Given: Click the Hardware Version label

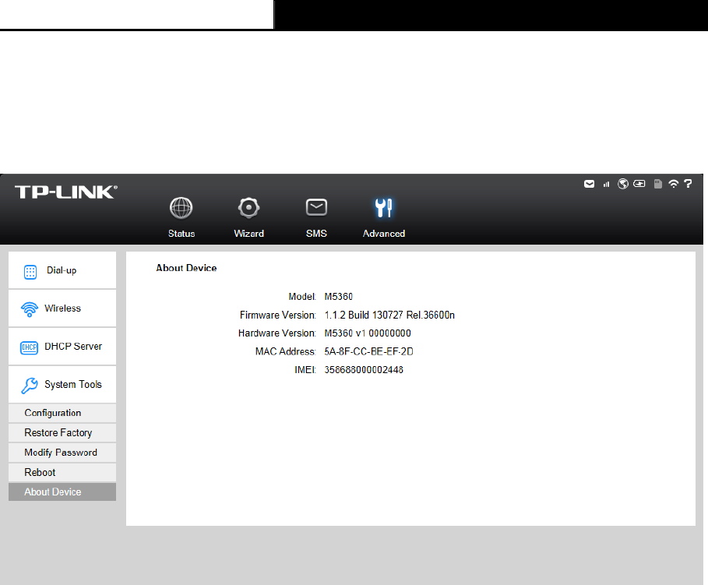Looking at the screenshot, I should pyautogui.click(x=277, y=333).
